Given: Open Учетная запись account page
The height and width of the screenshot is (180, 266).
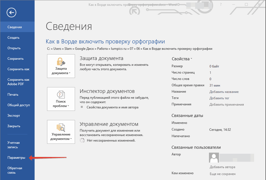Looking at the screenshot, I should pos(14,145).
